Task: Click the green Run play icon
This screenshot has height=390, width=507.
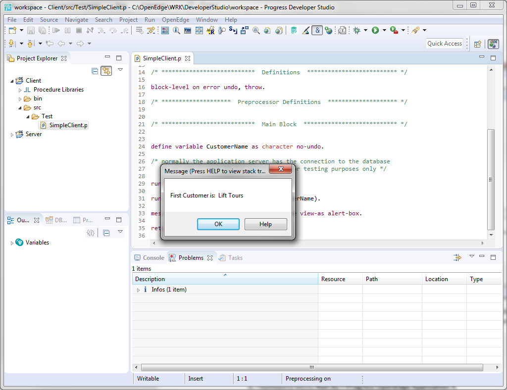Action: (375, 30)
